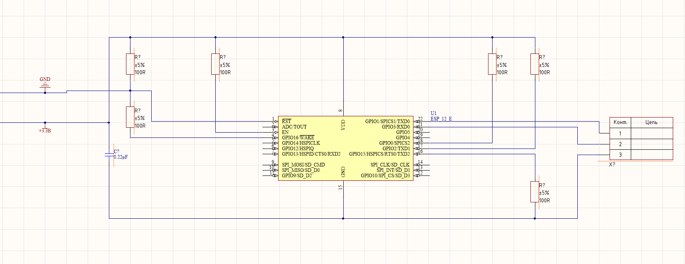Click the GPIO15/HSPICS/RTS0/TXD2 pin label

[x=379, y=154]
